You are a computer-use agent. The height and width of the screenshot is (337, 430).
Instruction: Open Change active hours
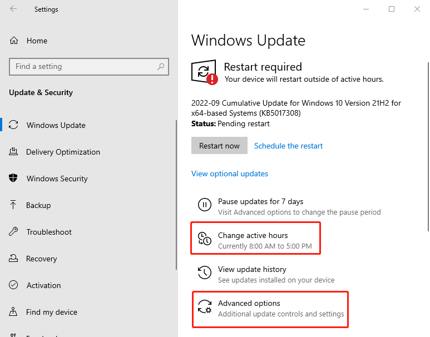point(253,235)
